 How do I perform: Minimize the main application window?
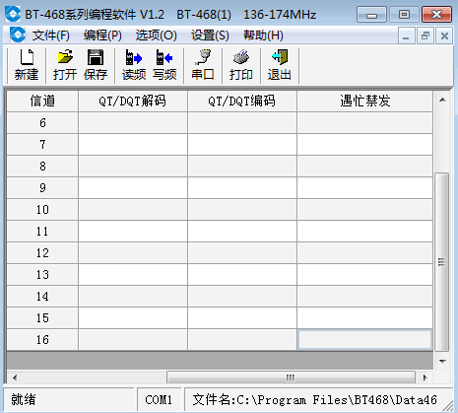[371, 15]
